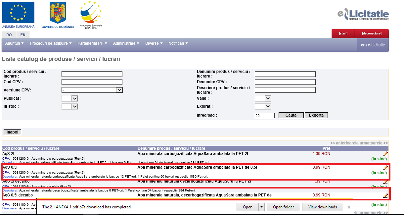Switch language to the EN tab
The image size is (404, 215).
coord(23,35)
